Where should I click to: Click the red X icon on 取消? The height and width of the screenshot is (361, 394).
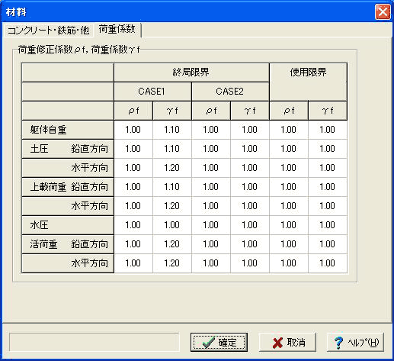pos(277,343)
